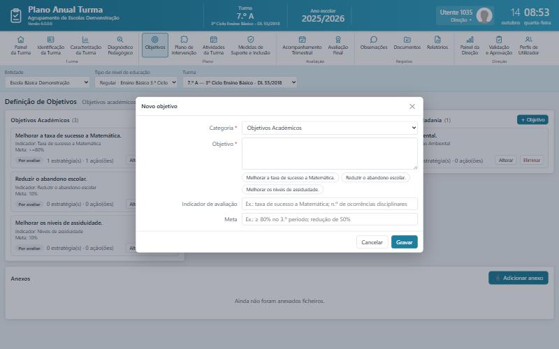This screenshot has height=349, width=559.
Task: Pick suggestion Reduzir o abandono escolar
Action: [x=376, y=177]
